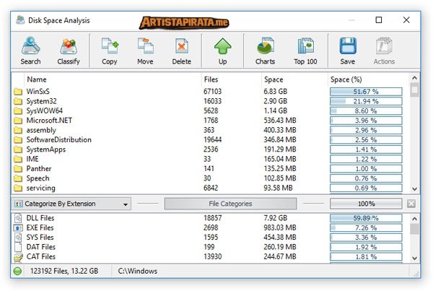The image size is (433, 291).
Task: Open the Actions toolbar item
Action: coord(384,51)
